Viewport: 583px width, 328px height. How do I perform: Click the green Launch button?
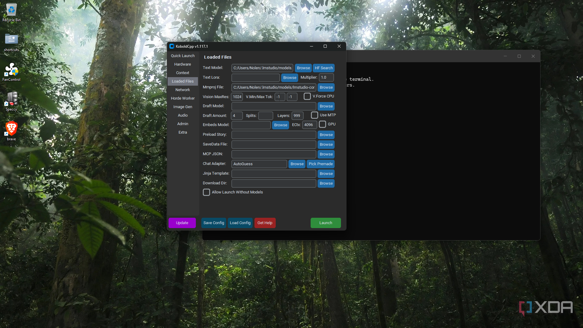click(326, 223)
